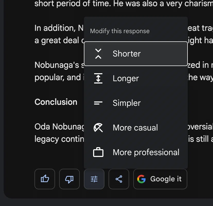The width and height of the screenshot is (213, 206).
Task: Click the Google it button
Action: 160,179
